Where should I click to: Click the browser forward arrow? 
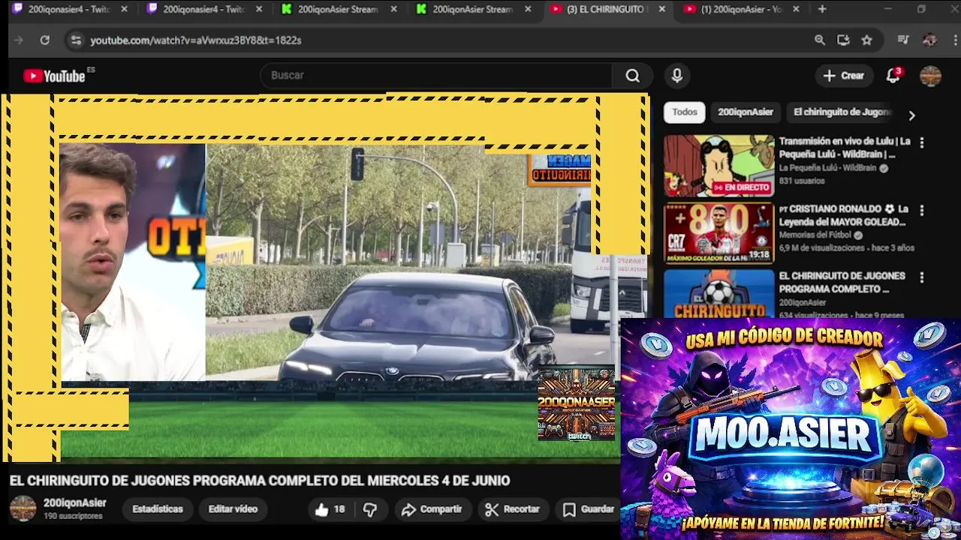(19, 40)
